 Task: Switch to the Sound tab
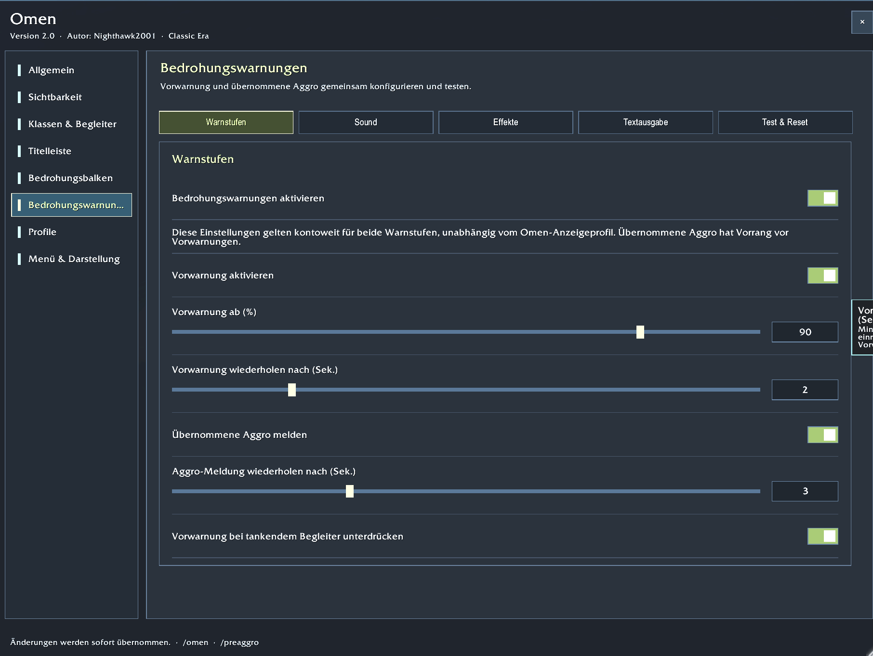tap(366, 122)
